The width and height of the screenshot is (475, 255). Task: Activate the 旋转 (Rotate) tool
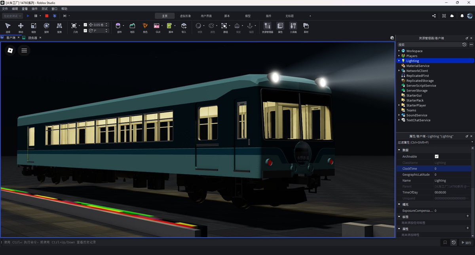pyautogui.click(x=46, y=27)
